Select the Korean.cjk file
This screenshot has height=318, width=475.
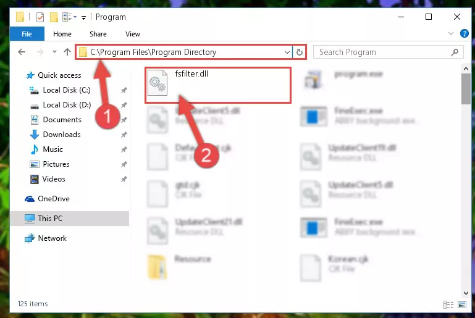click(334, 267)
